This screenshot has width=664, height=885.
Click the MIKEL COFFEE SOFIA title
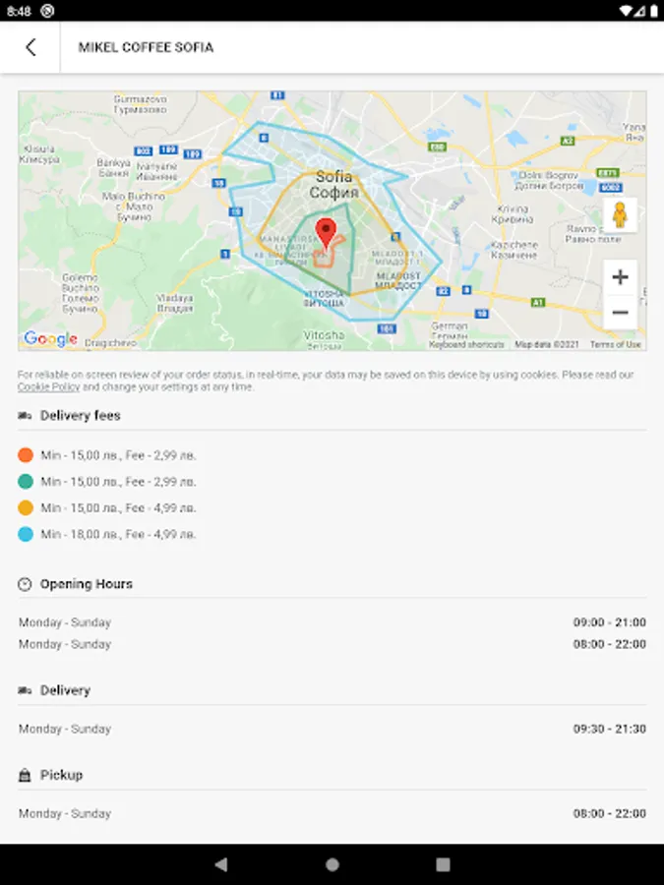(x=146, y=47)
